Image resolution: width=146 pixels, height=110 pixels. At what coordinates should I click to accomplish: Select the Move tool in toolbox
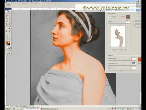(x=9, y=13)
